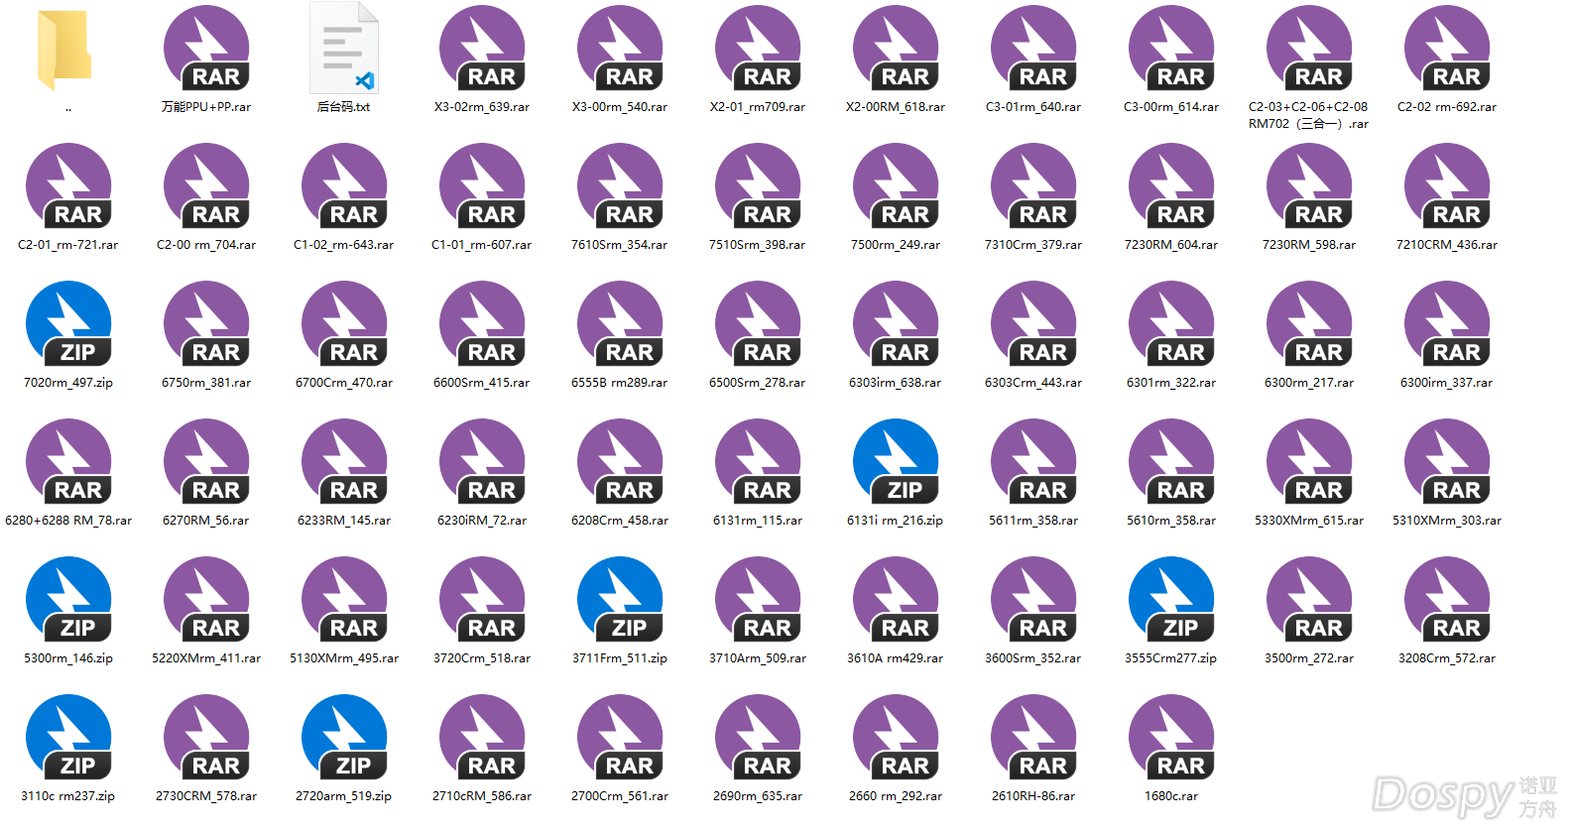Click file name 6233RM_145.rar
The height and width of the screenshot is (828, 1569).
344,521
